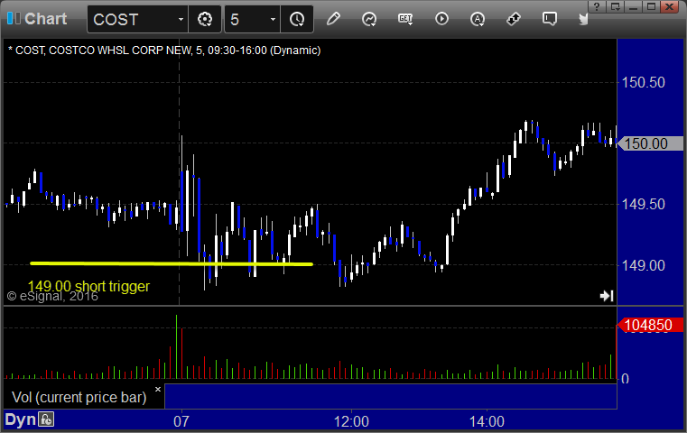
Task: Click the 149.50 price axis label
Action: (643, 204)
